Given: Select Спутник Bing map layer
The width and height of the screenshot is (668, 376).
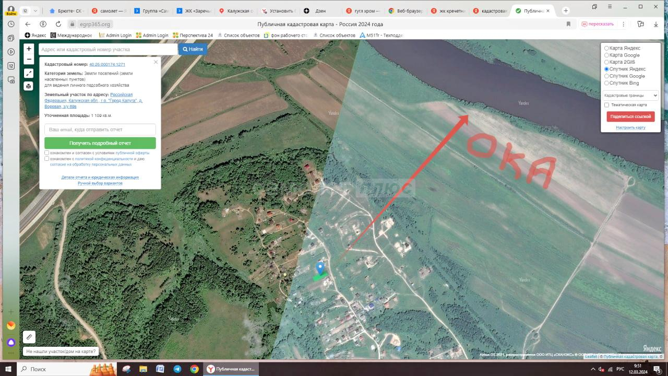Looking at the screenshot, I should coord(606,83).
